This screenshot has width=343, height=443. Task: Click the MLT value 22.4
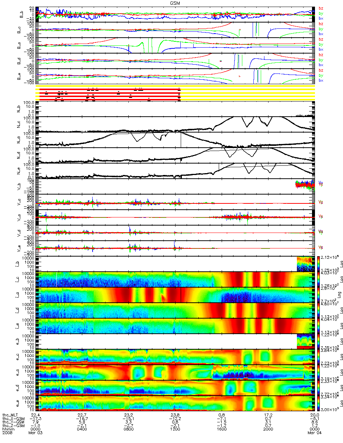click(35, 415)
